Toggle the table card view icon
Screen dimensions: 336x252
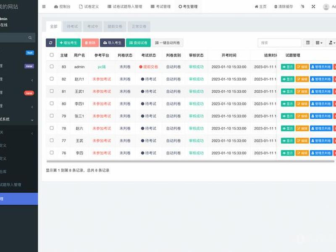point(308,43)
